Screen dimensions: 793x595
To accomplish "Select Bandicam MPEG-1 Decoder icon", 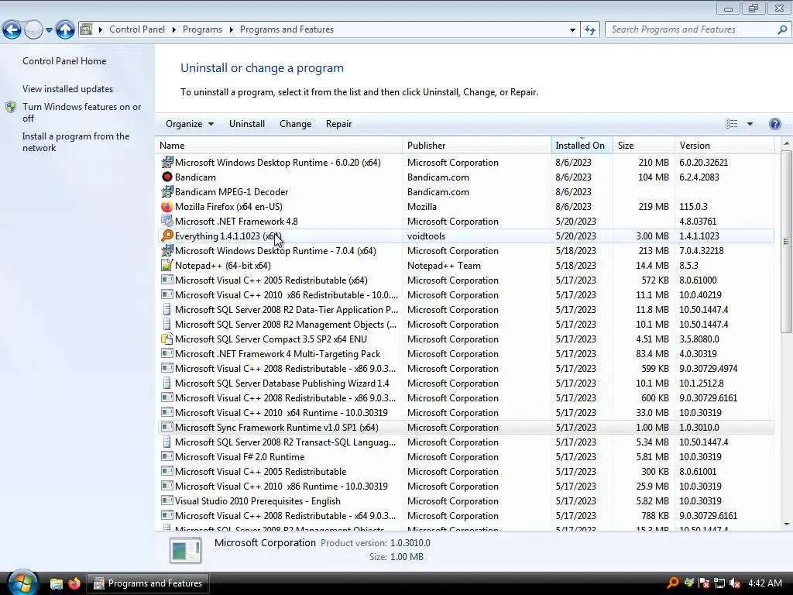I will click(167, 192).
